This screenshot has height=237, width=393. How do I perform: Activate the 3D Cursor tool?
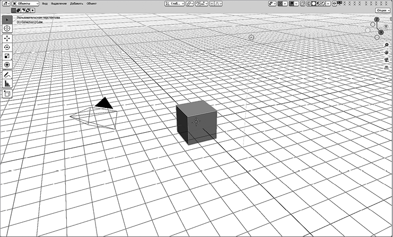click(x=7, y=28)
